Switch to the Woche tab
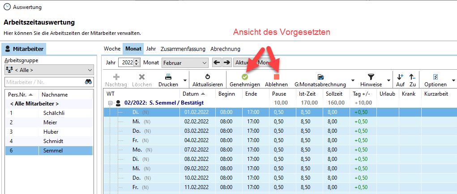The width and height of the screenshot is (457, 194). [112, 49]
